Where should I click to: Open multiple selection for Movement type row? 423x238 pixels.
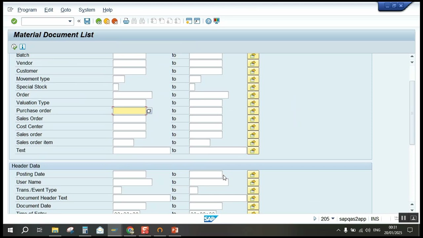click(x=253, y=79)
